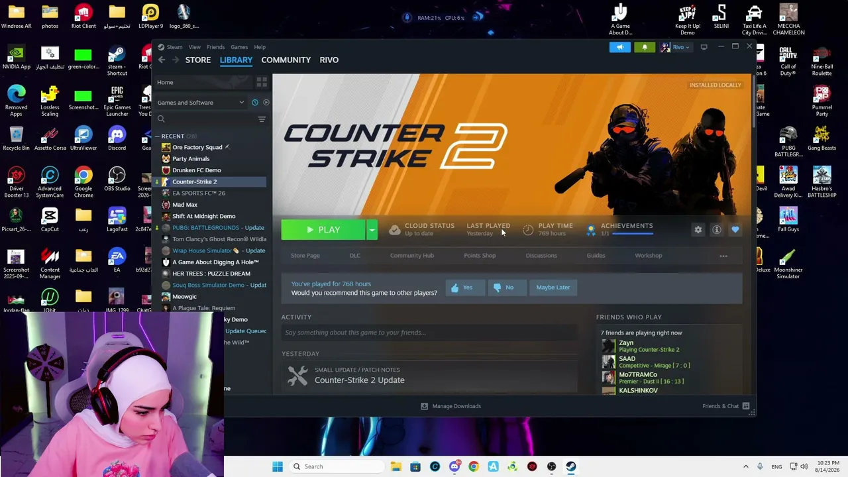
Task: Open the Points Shop link
Action: 480,255
